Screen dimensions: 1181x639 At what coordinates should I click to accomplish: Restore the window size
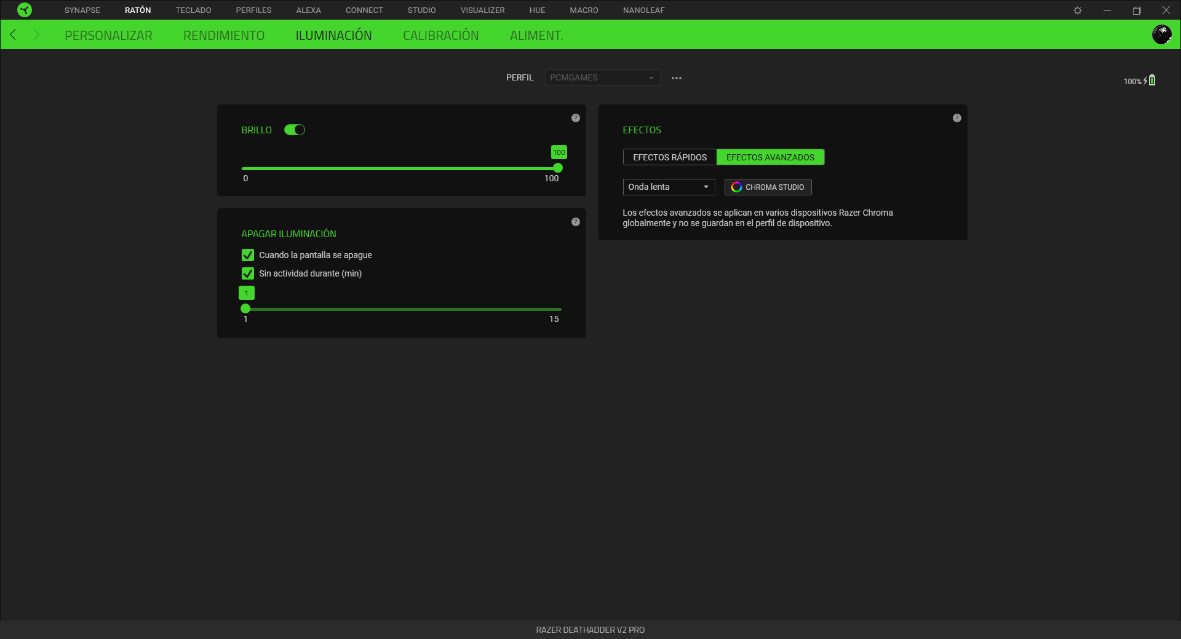pyautogui.click(x=1137, y=10)
